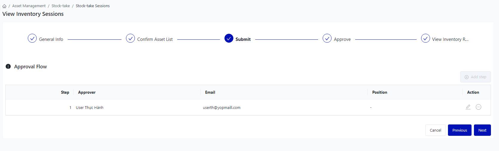Open Asset Management breadcrumb link

tap(29, 6)
